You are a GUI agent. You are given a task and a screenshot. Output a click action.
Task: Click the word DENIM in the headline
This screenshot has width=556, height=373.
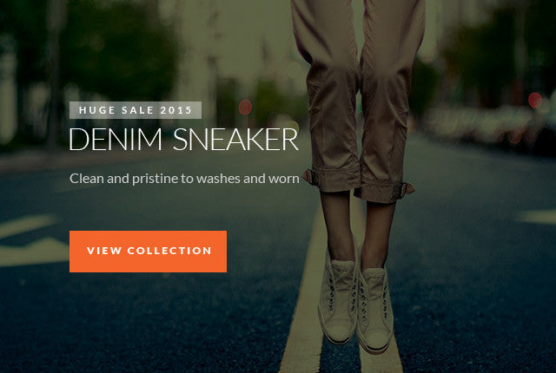coord(116,140)
